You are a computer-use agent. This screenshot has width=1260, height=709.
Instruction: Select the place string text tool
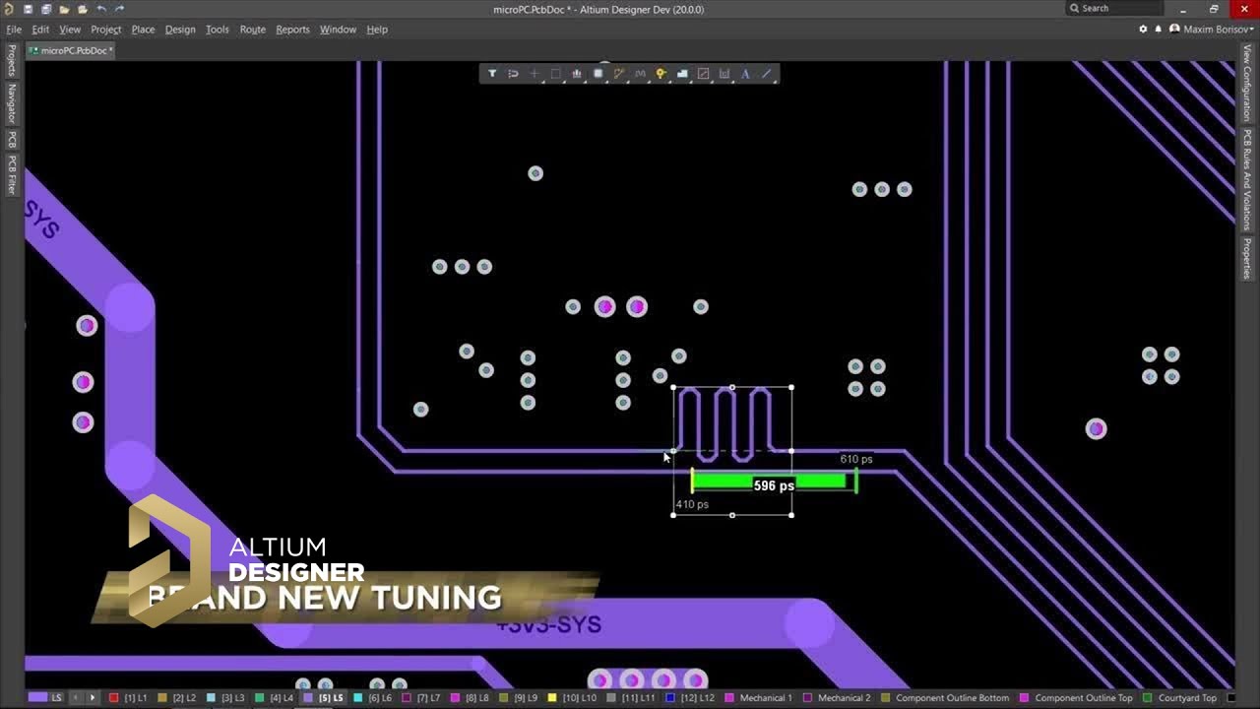tap(745, 74)
